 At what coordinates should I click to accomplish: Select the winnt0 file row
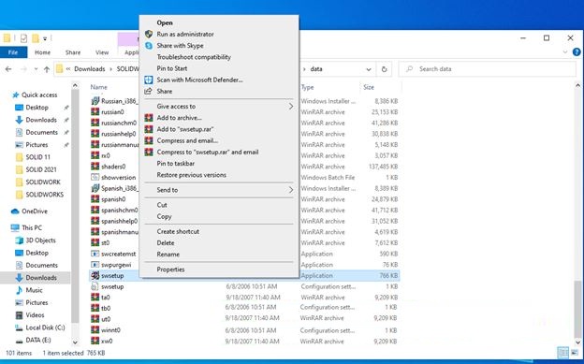click(244, 330)
